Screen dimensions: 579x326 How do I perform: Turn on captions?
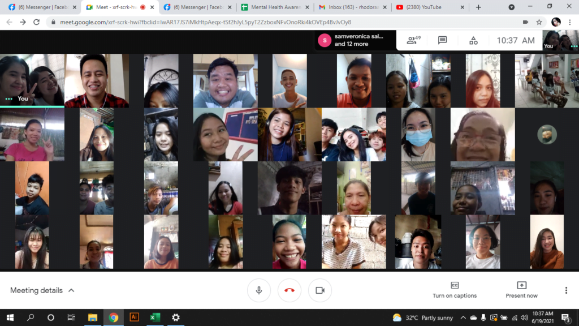(x=455, y=290)
